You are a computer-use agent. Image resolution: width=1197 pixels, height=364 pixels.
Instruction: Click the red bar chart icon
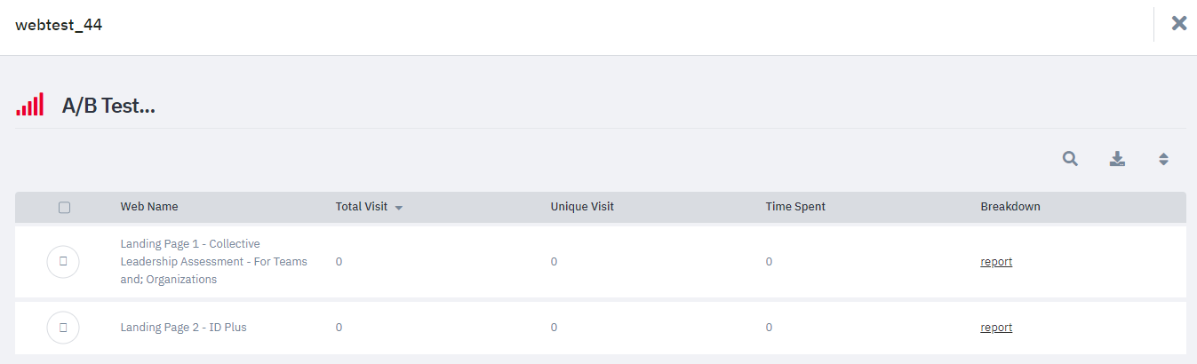tap(29, 105)
